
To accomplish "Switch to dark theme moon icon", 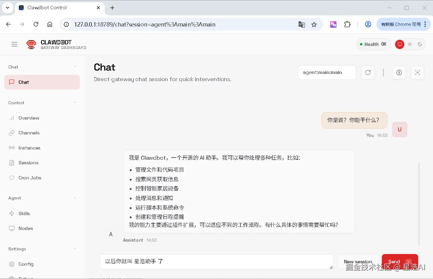I will [420, 44].
